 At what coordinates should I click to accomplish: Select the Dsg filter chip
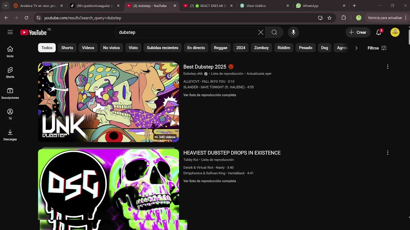point(325,48)
